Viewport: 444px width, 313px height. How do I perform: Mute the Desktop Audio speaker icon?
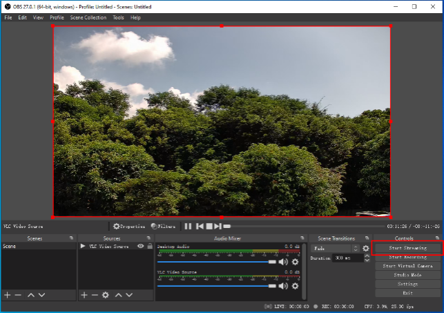click(283, 262)
